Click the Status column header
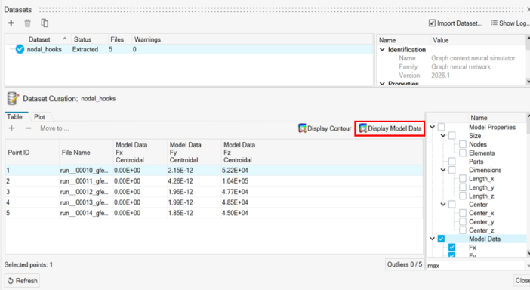 coord(90,39)
